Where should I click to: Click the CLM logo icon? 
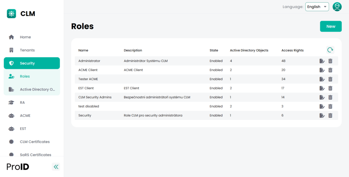coord(11,14)
